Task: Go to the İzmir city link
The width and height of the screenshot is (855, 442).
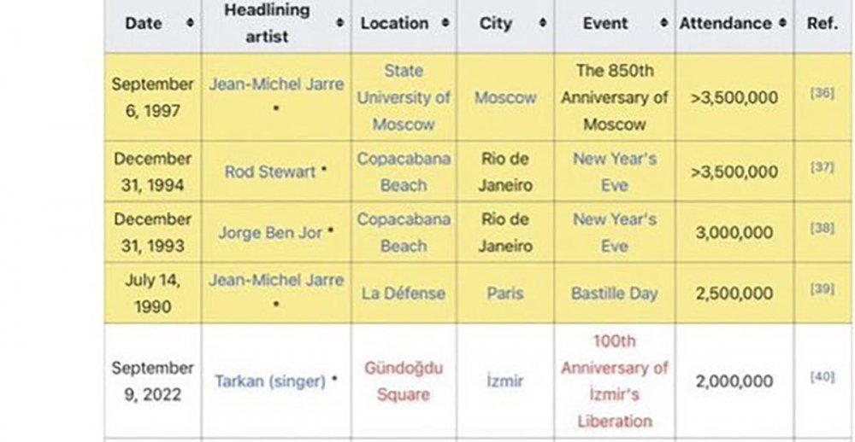Action: (504, 381)
